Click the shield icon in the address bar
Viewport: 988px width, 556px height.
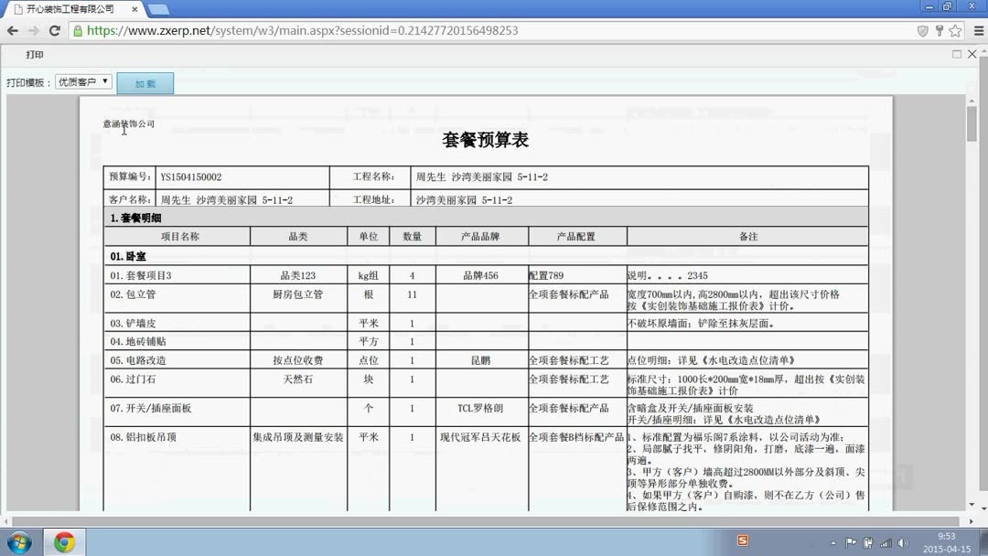click(922, 30)
